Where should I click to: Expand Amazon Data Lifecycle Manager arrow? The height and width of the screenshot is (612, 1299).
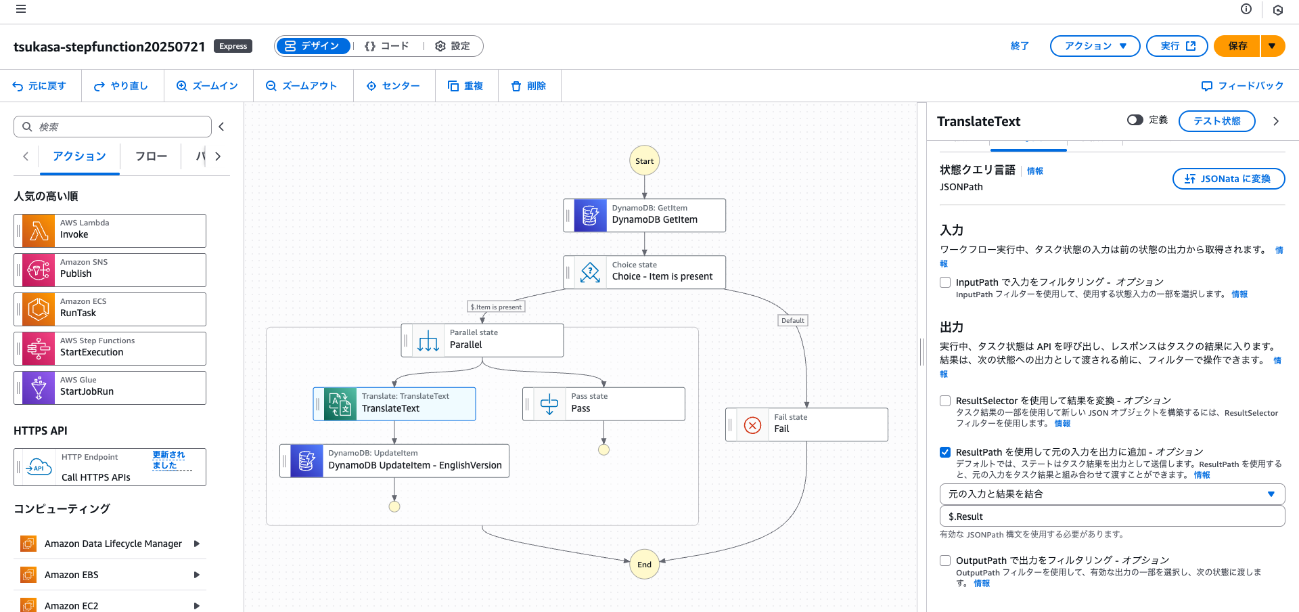(197, 544)
